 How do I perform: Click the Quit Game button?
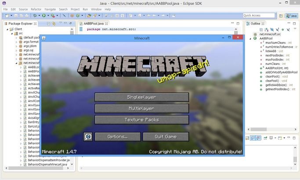(x=166, y=137)
